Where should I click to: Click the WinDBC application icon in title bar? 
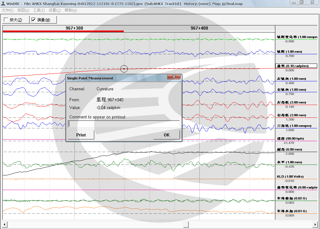pyautogui.click(x=3, y=3)
